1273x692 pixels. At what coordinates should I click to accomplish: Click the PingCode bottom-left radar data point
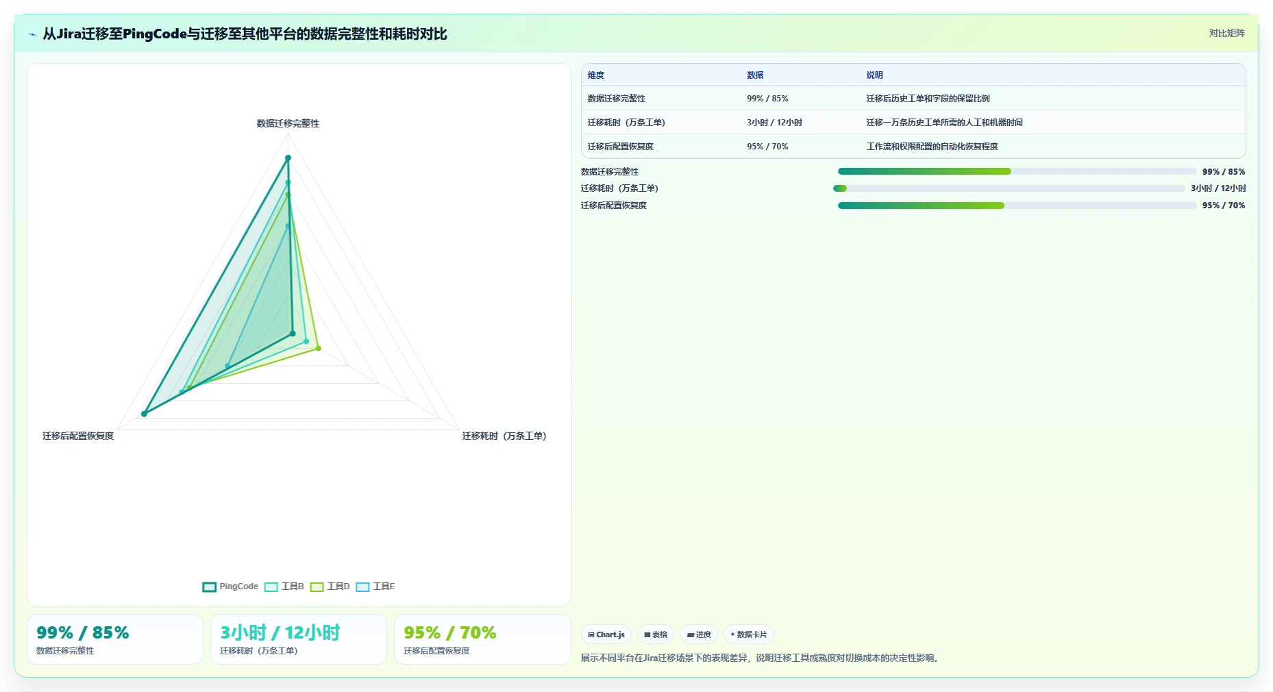(144, 414)
